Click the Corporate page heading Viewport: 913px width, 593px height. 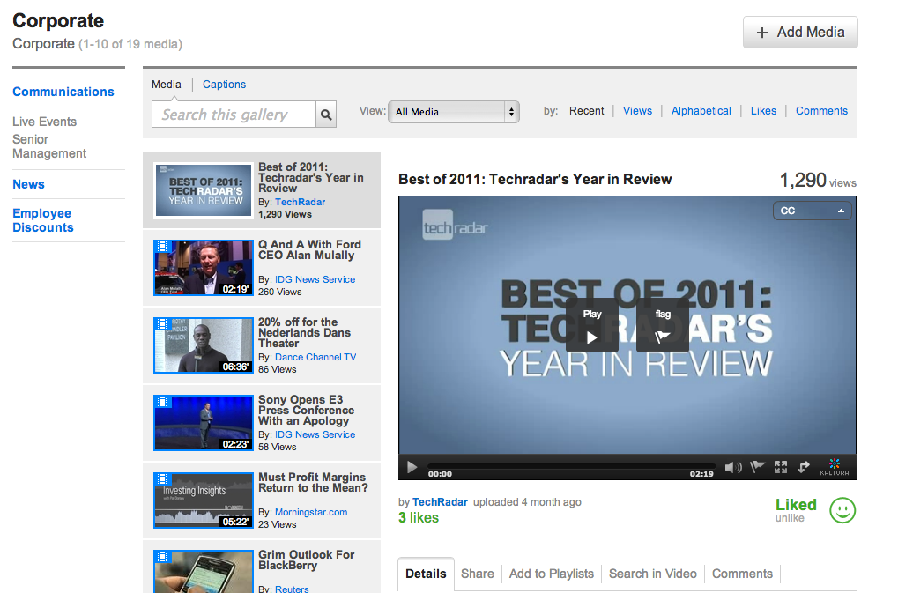click(x=58, y=21)
